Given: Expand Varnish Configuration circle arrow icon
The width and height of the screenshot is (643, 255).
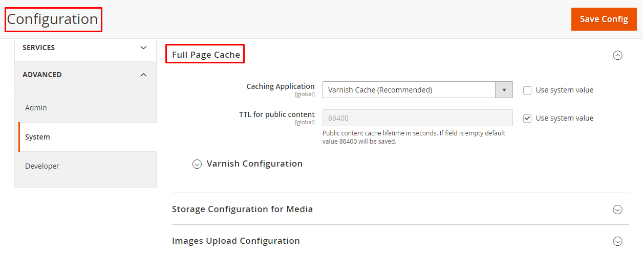Looking at the screenshot, I should 197,164.
